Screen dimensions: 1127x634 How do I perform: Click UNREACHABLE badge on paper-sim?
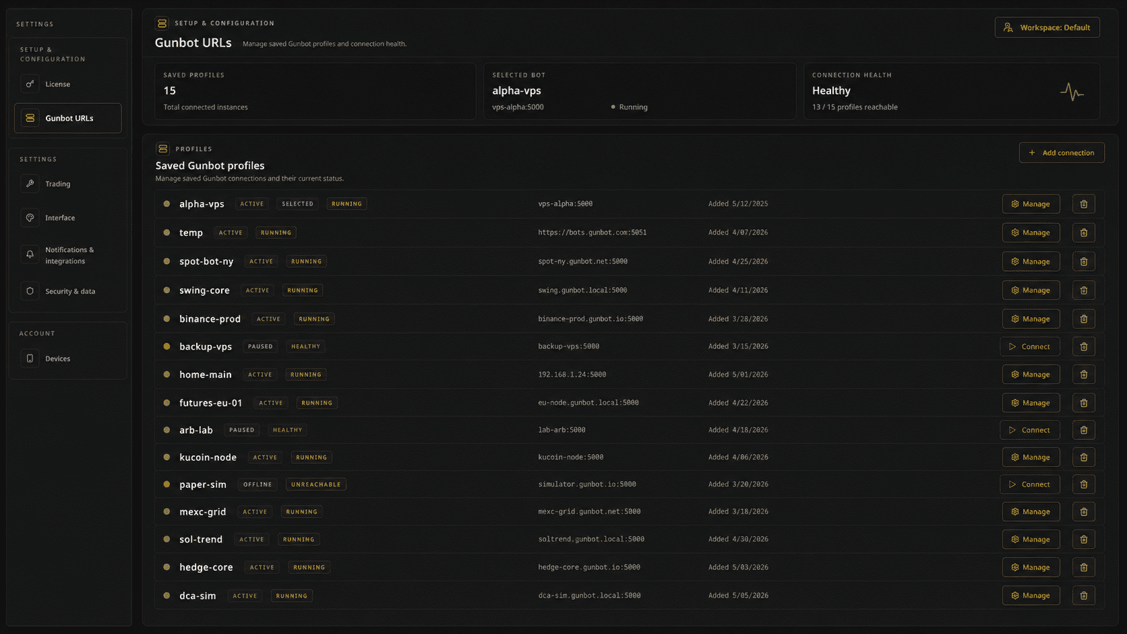coord(315,484)
